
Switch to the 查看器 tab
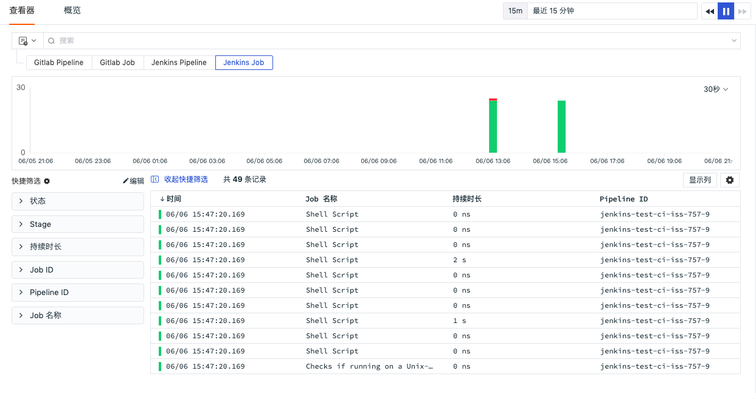pos(22,11)
